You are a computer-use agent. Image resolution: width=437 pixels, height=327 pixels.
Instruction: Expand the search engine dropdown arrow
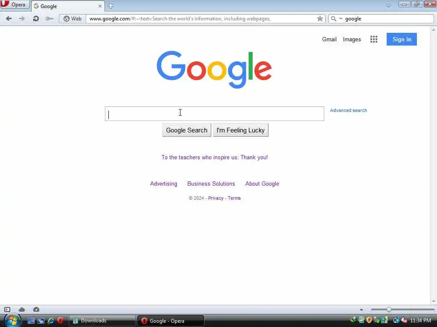(x=341, y=19)
